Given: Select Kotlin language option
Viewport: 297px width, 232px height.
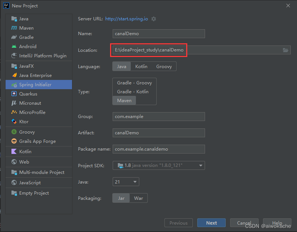Looking at the screenshot, I should click(141, 66).
